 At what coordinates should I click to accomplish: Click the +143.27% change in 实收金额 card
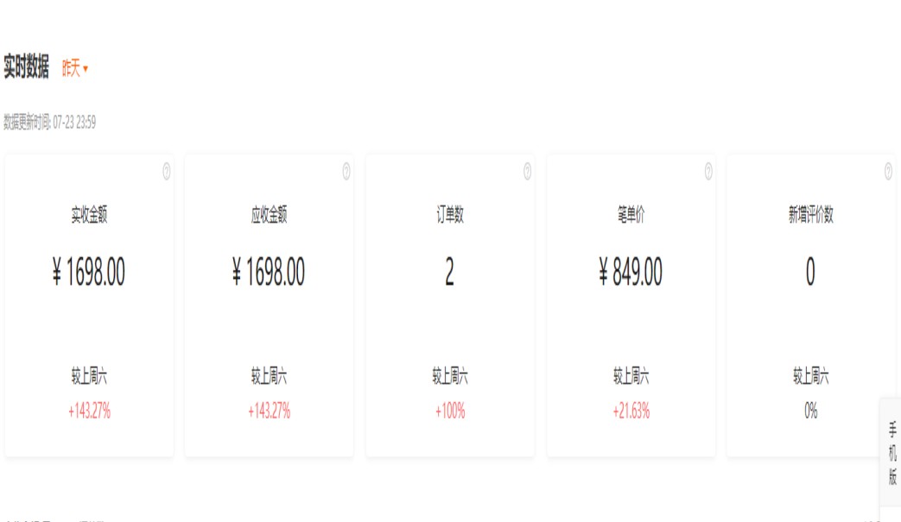pos(89,412)
